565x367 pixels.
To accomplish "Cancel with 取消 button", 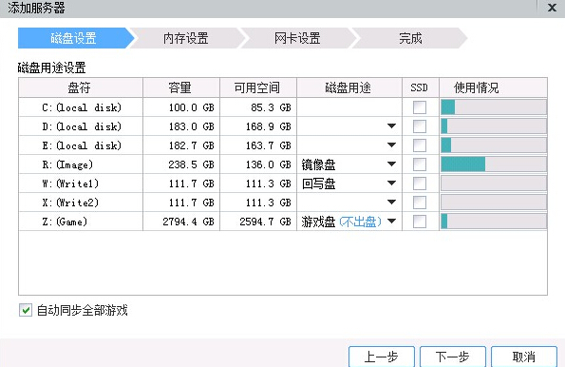I will [524, 357].
